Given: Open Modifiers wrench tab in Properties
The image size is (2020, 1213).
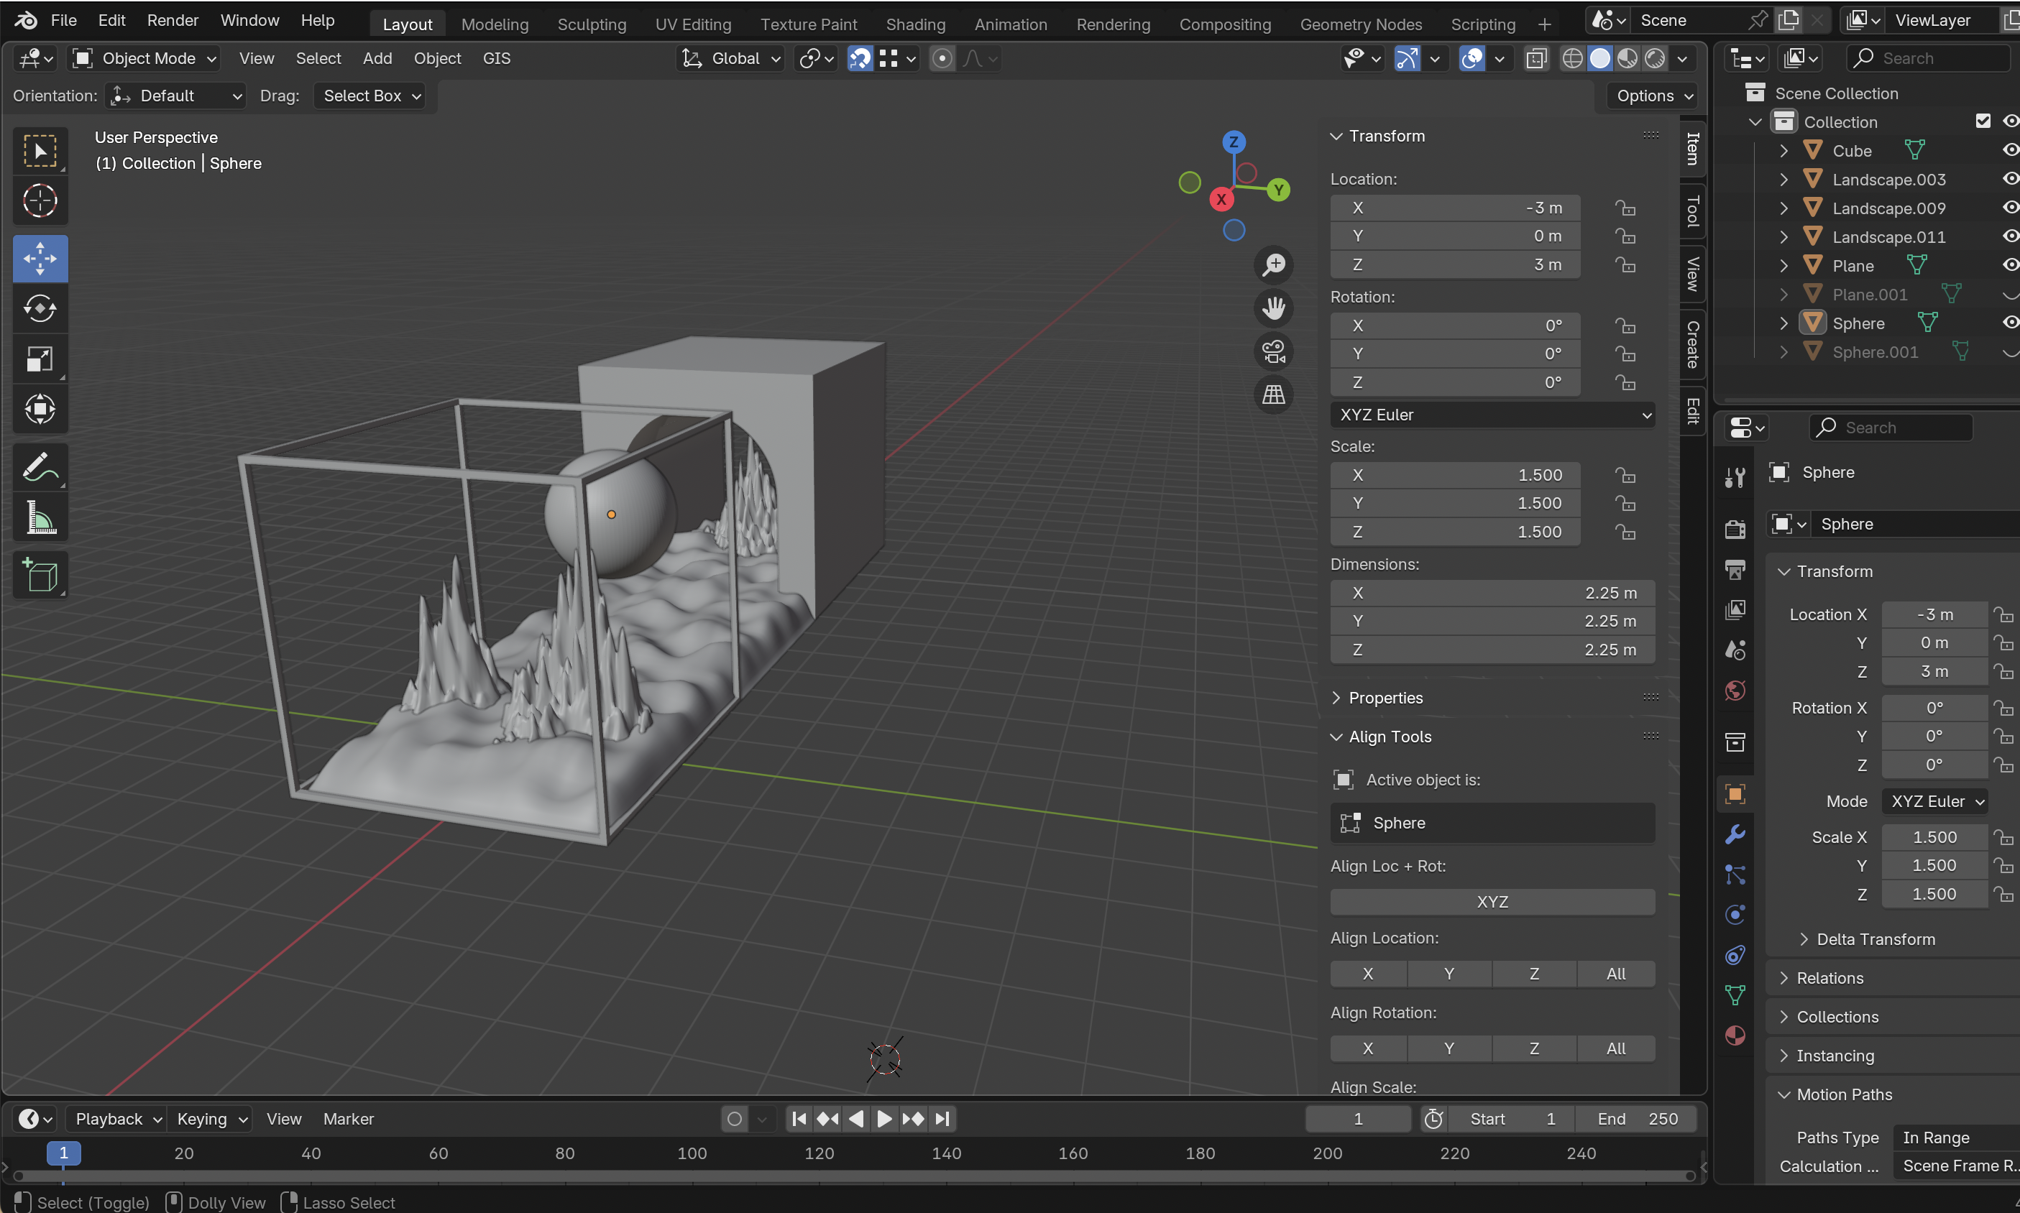Looking at the screenshot, I should pos(1735,834).
